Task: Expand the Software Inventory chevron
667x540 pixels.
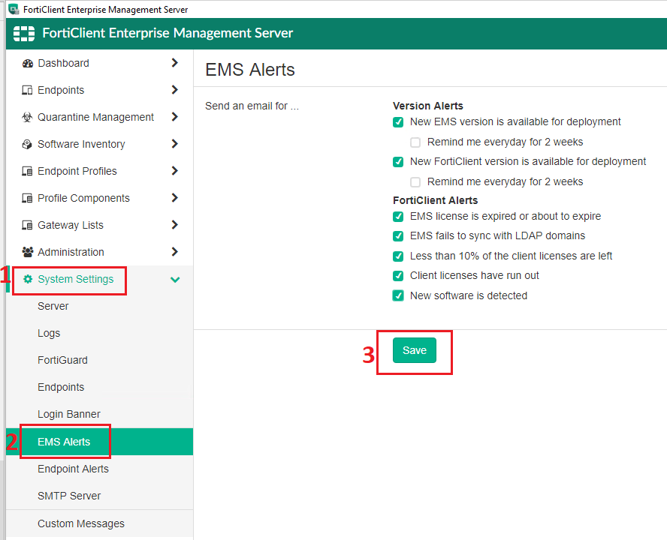Action: click(174, 144)
